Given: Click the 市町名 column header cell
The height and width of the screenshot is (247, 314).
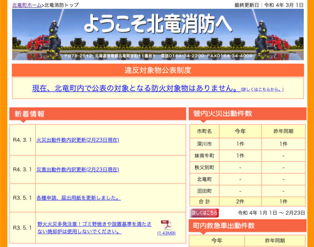Looking at the screenshot, I should (204, 131).
